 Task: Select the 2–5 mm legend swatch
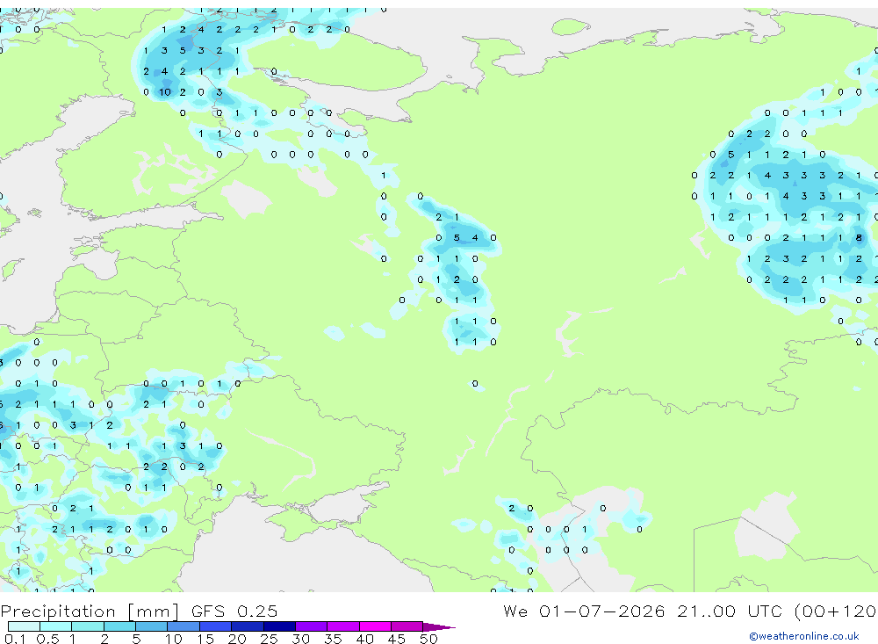pyautogui.click(x=119, y=626)
